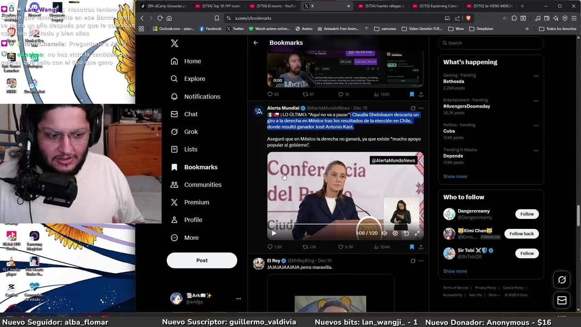Click Grok icon on Alerta Mundial post

413,108
